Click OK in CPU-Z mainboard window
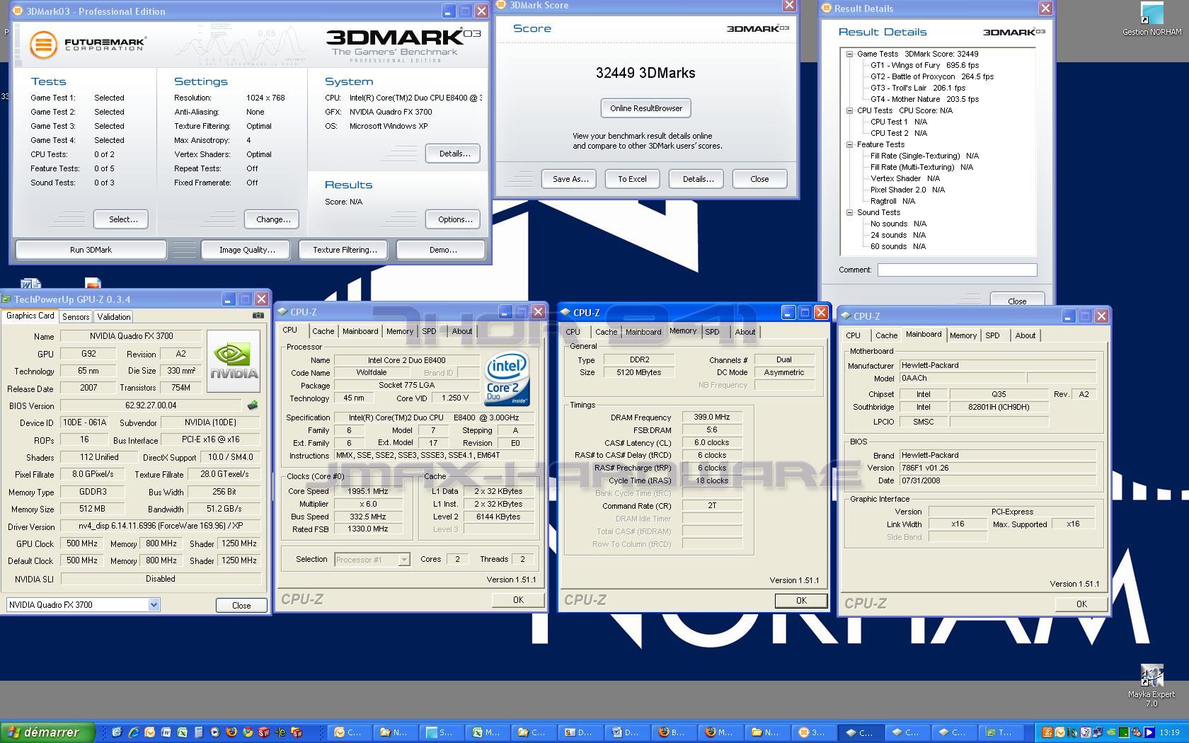The height and width of the screenshot is (743, 1189). (x=1081, y=604)
